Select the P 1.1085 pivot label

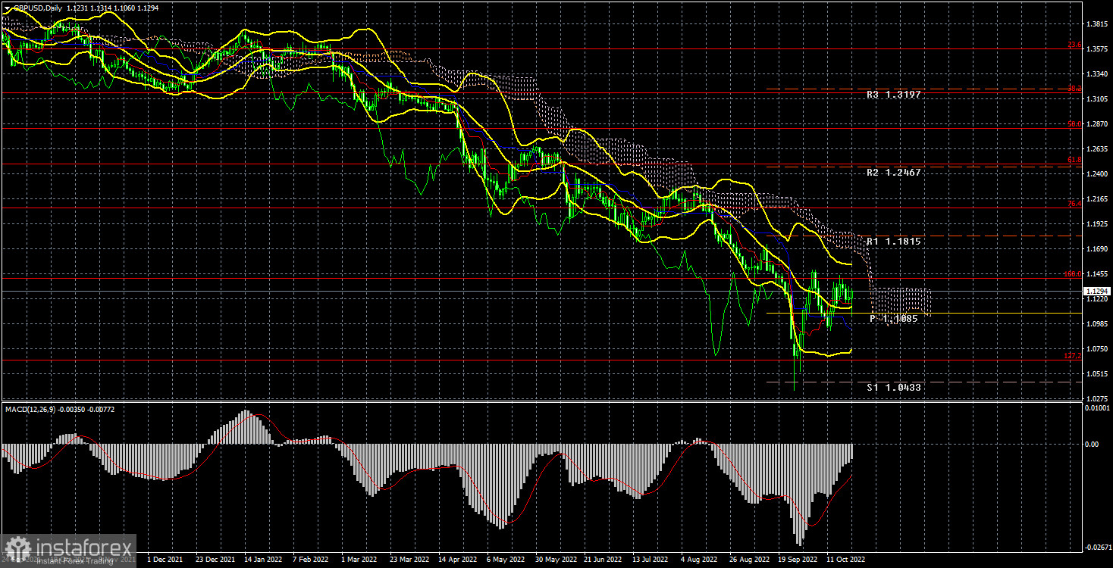(894, 319)
